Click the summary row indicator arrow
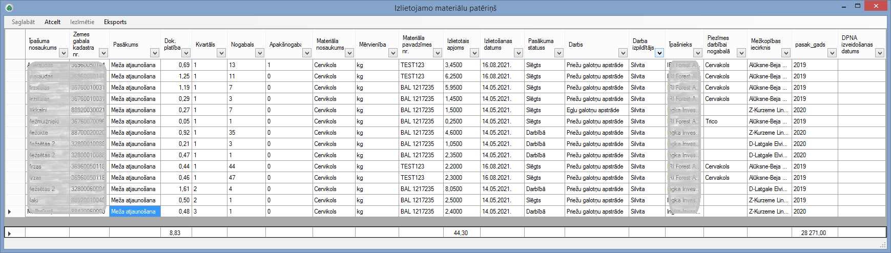891x253 pixels. (10, 233)
